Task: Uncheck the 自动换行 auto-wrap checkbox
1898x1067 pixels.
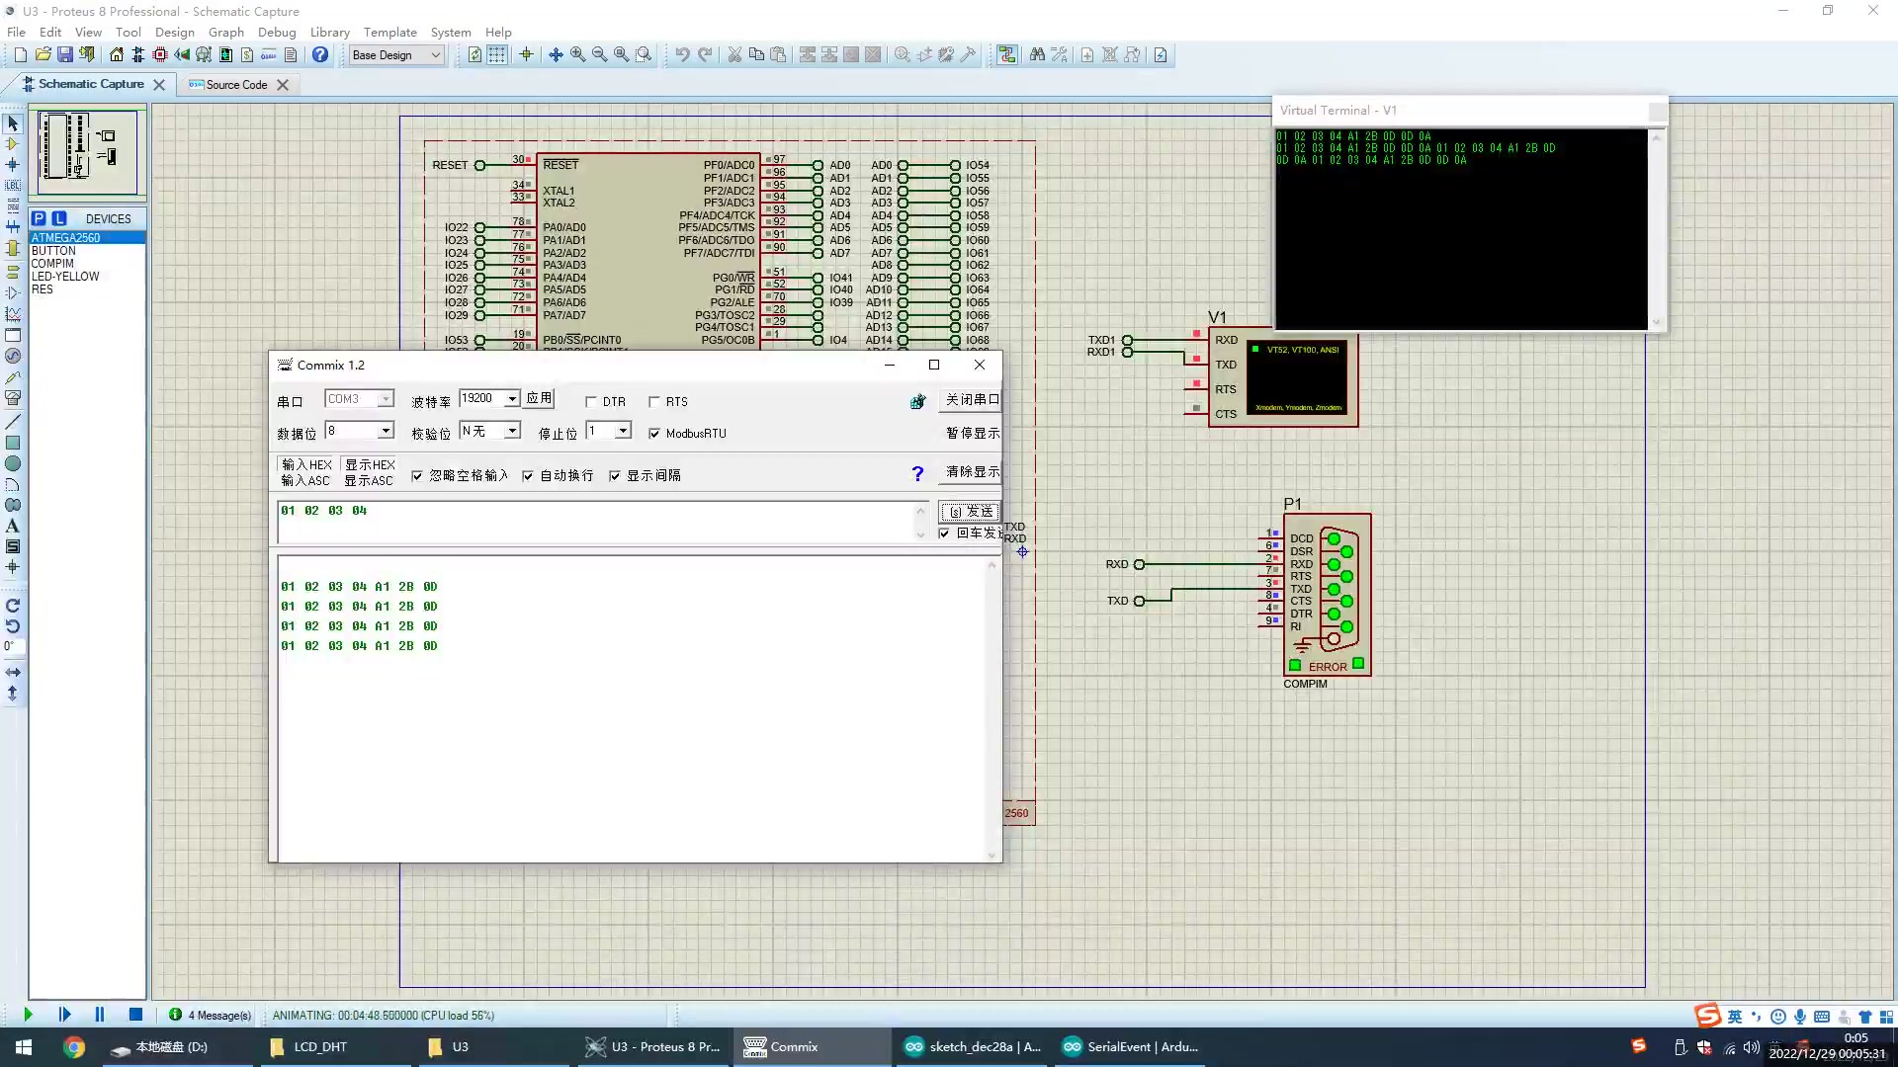Action: coord(528,476)
